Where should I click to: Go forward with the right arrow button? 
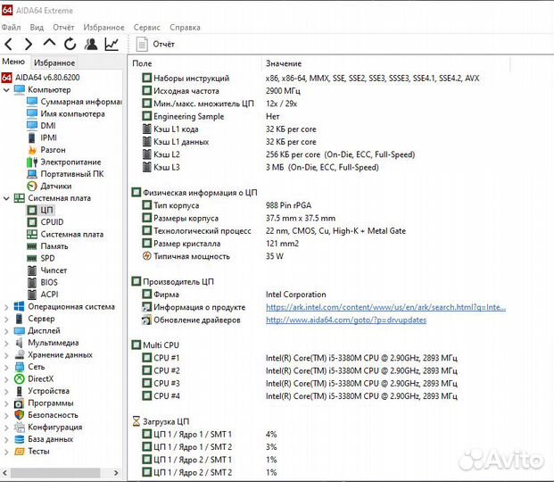coord(29,45)
